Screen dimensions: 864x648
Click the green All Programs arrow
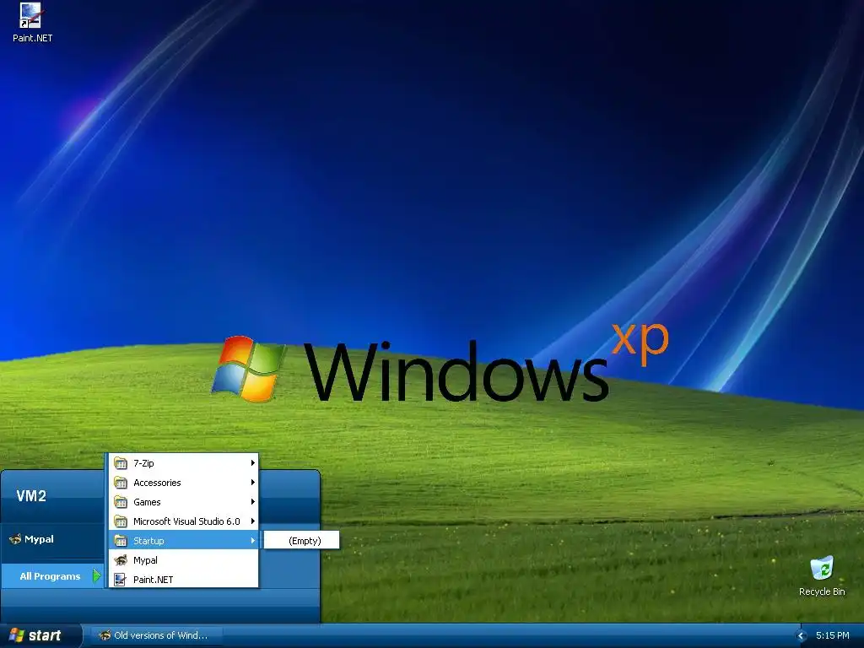point(97,575)
